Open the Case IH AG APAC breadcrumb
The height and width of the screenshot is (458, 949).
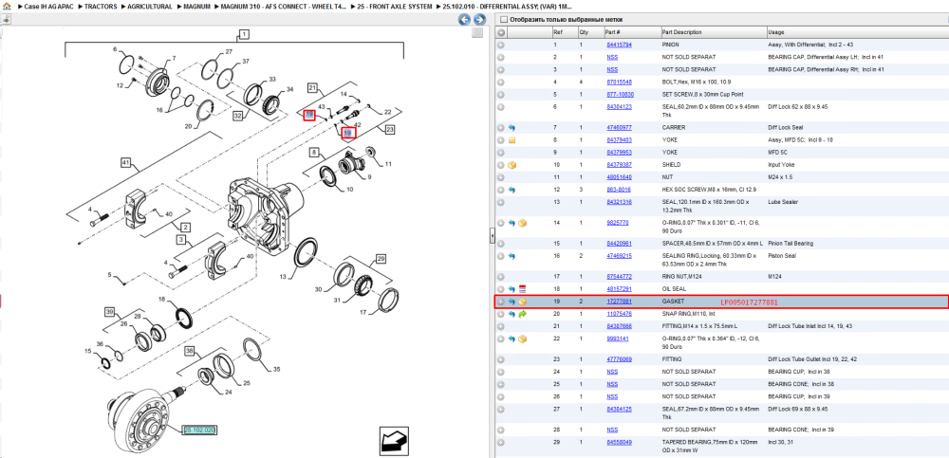(48, 6)
